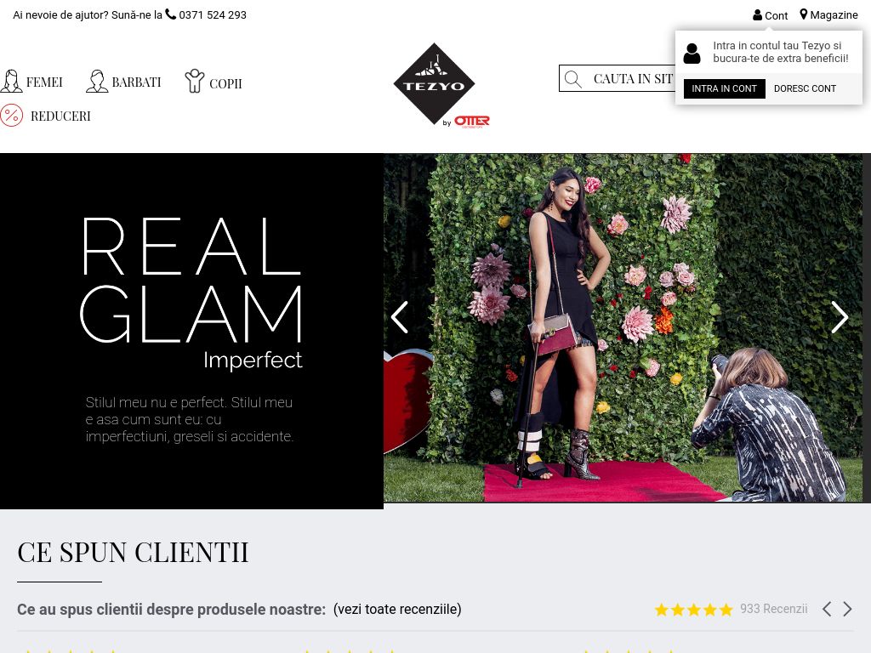The image size is (871, 653).
Task: Click the five-star rating summary
Action: pyautogui.click(x=694, y=610)
